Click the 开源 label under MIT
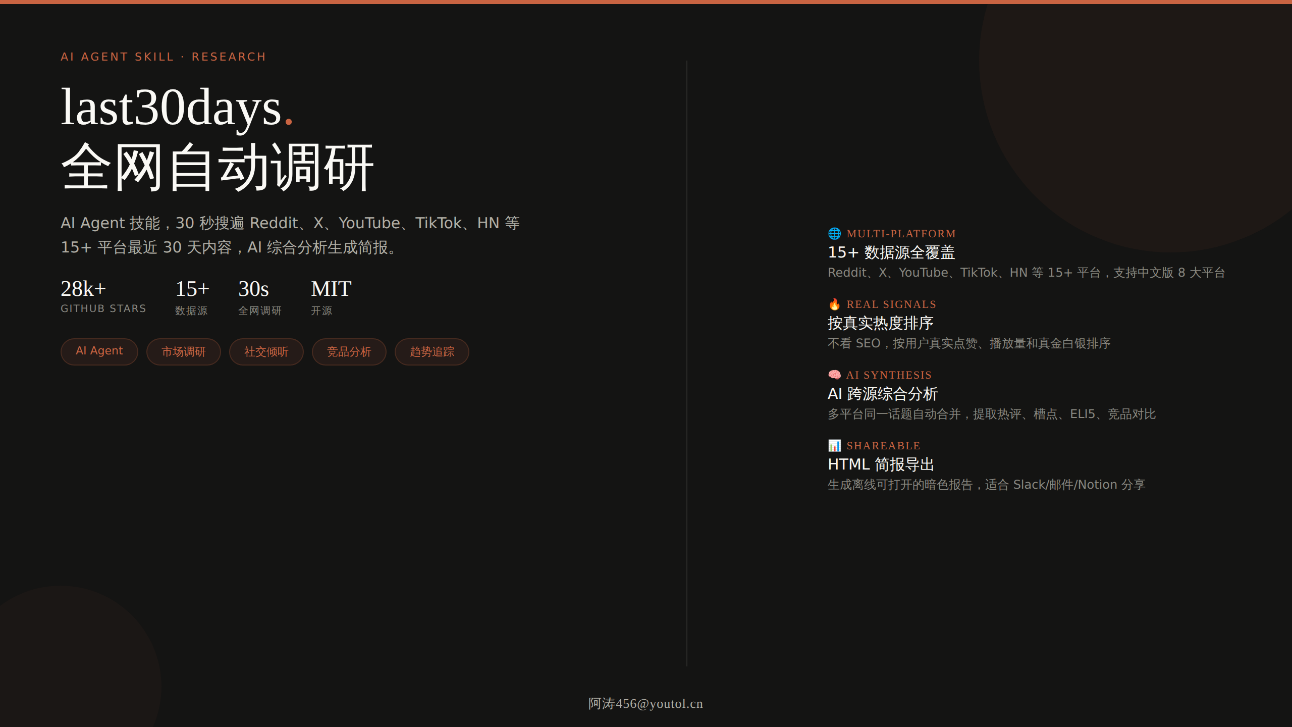This screenshot has height=727, width=1292. 321,310
